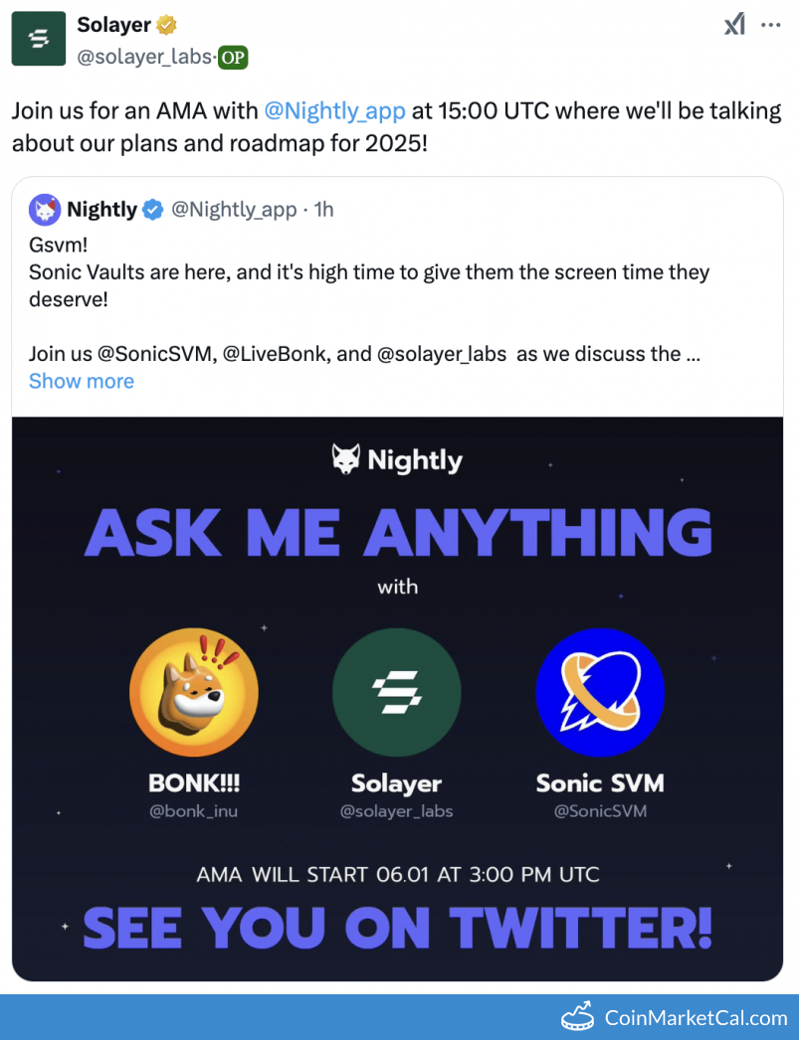The width and height of the screenshot is (799, 1040).
Task: Click the 1h timestamp on quoted post
Action: tap(323, 210)
